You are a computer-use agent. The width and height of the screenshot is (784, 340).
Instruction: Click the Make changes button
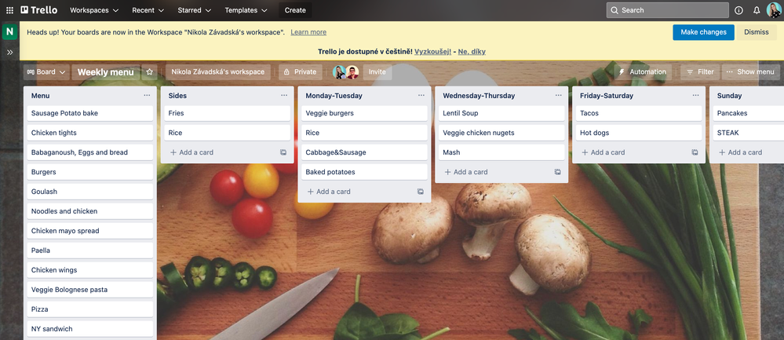[x=703, y=32]
